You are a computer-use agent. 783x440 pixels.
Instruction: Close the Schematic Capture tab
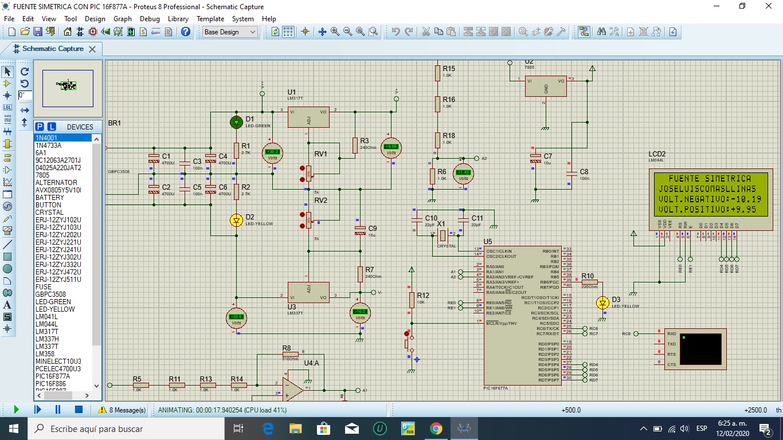point(92,49)
